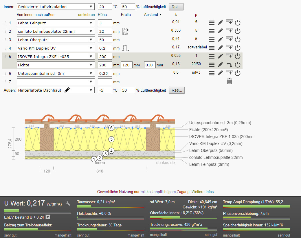Open hamburger menu for Lehm-Oberputz layer
The height and width of the screenshot is (238, 301).
[212, 40]
